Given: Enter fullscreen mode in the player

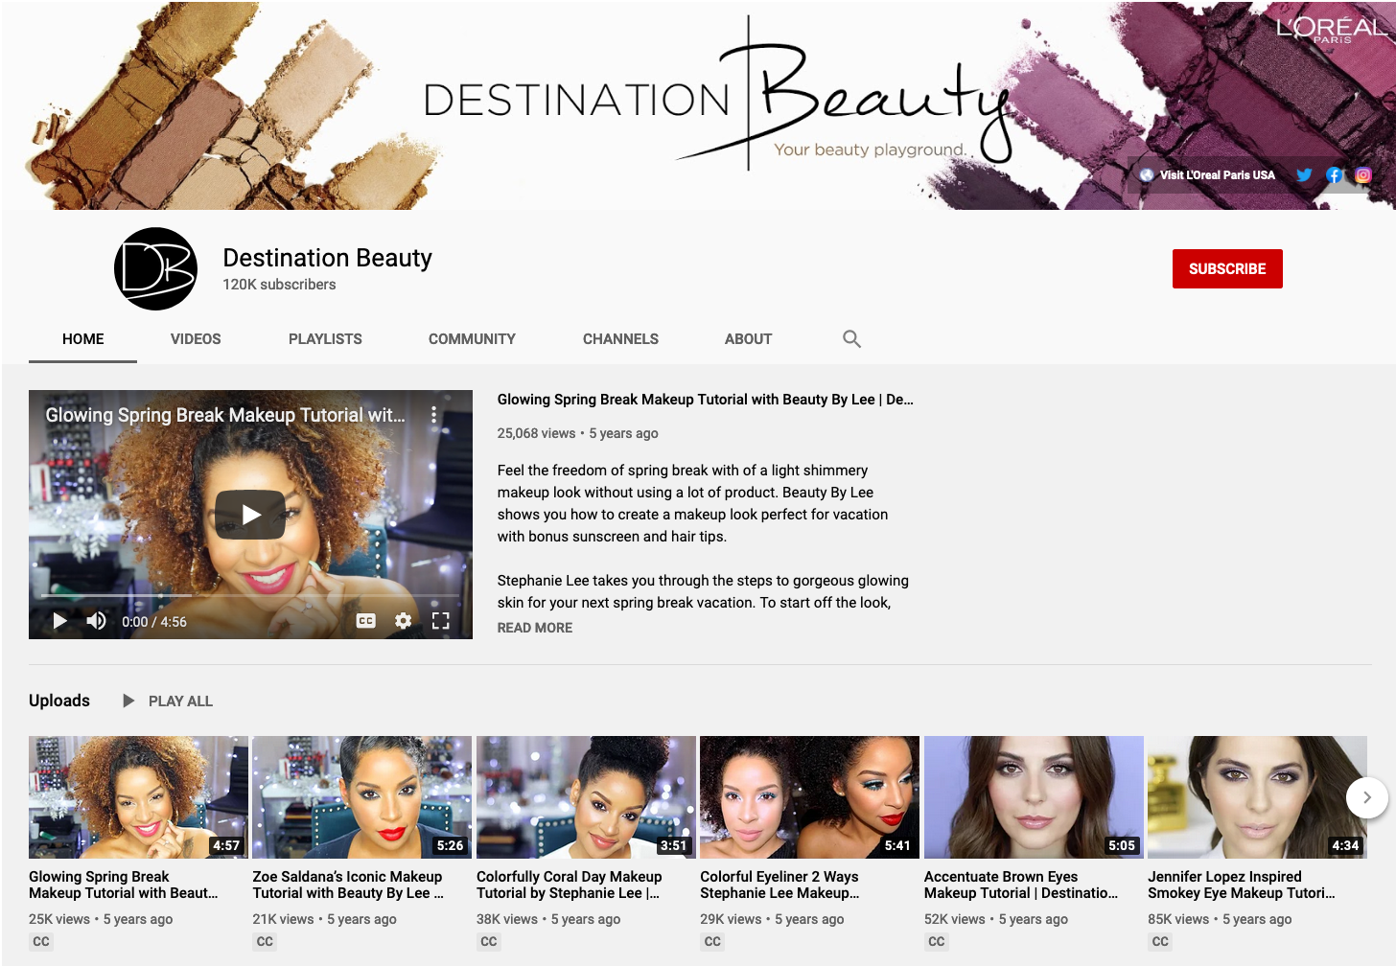Looking at the screenshot, I should [440, 621].
